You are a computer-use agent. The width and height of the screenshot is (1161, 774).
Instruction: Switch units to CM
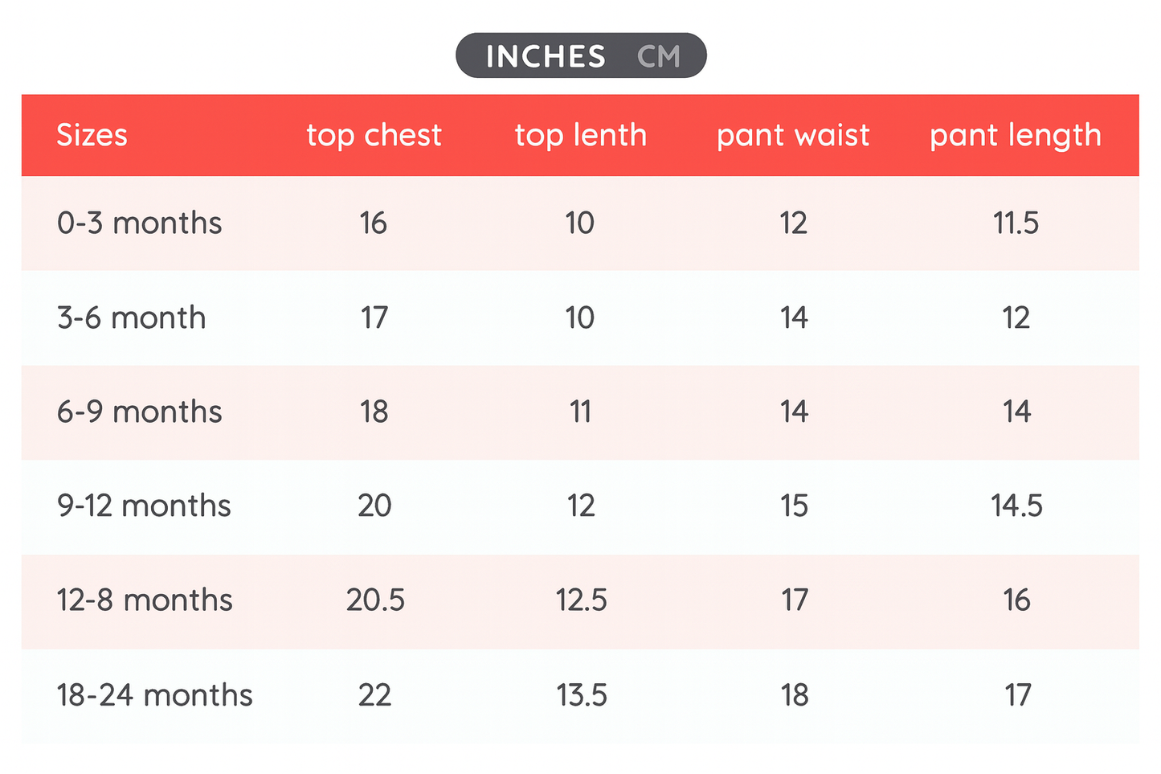658,56
